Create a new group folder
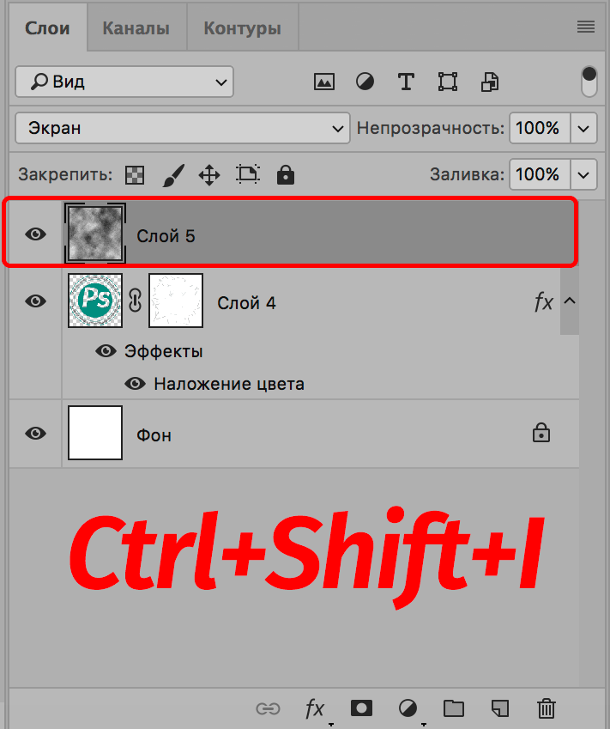The image size is (610, 729). click(x=454, y=708)
